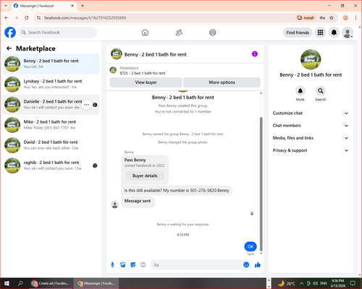Viewport: 362px width, 289px height.
Task: Open the taskbar clock showing 9:36 PM
Action: point(338,283)
